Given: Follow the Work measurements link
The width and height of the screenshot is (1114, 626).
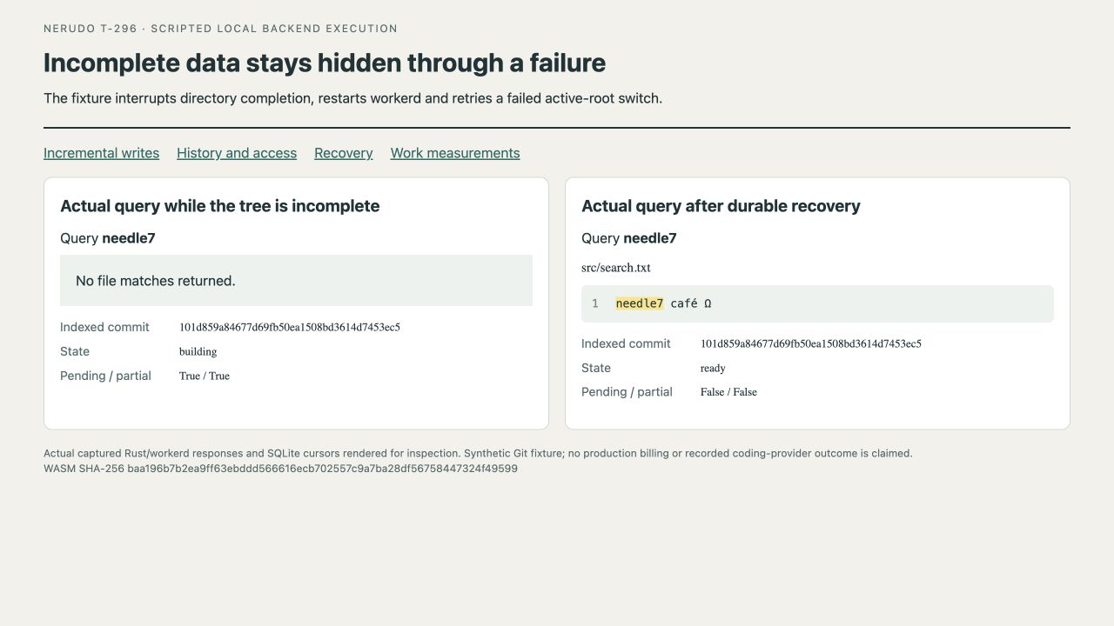Looking at the screenshot, I should (455, 153).
